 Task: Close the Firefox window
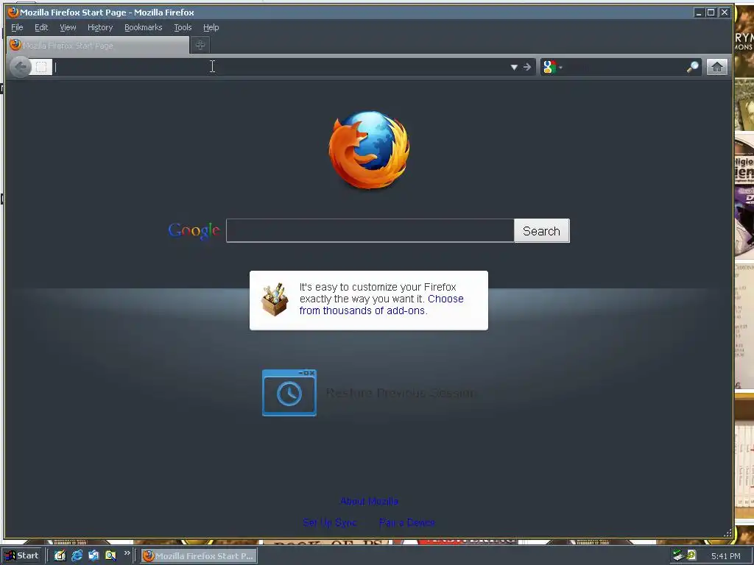(x=725, y=13)
